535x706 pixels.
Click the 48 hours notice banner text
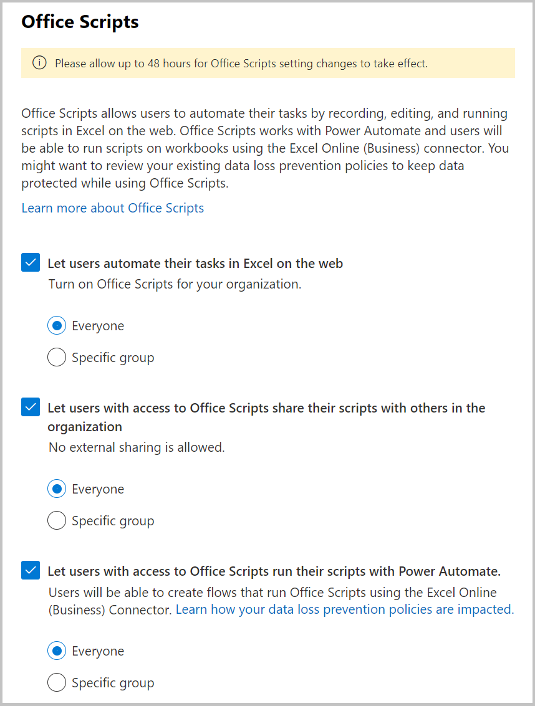pos(241,64)
